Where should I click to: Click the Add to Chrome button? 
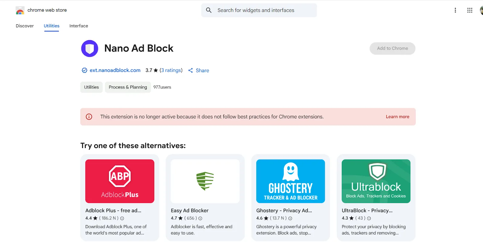[392, 48]
